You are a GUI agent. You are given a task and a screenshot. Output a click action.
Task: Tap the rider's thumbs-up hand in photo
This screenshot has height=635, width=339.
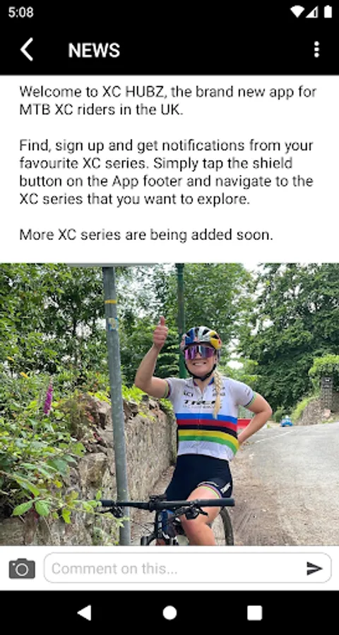point(160,332)
